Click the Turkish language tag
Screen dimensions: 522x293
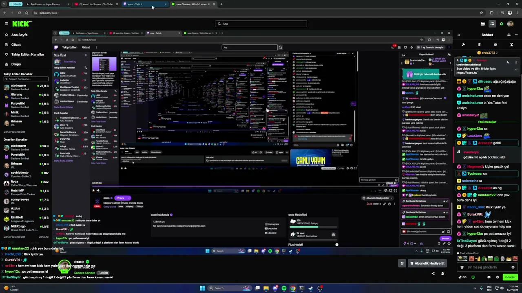click(103, 273)
